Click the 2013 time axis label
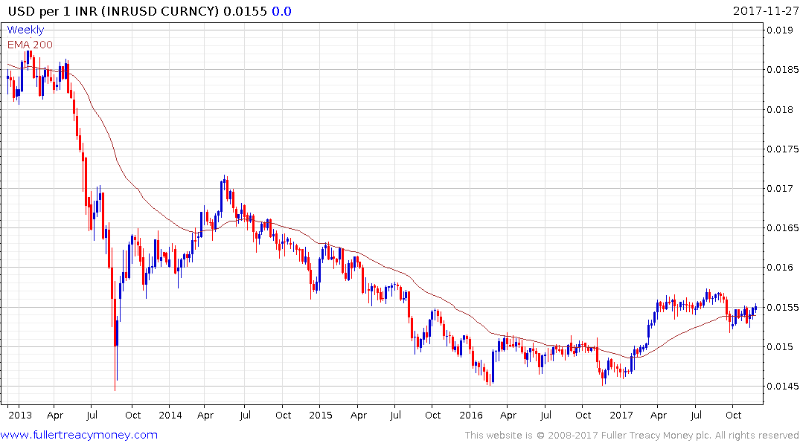 (20, 415)
